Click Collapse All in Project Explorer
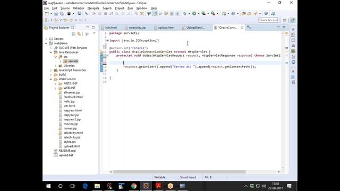 pos(73,34)
